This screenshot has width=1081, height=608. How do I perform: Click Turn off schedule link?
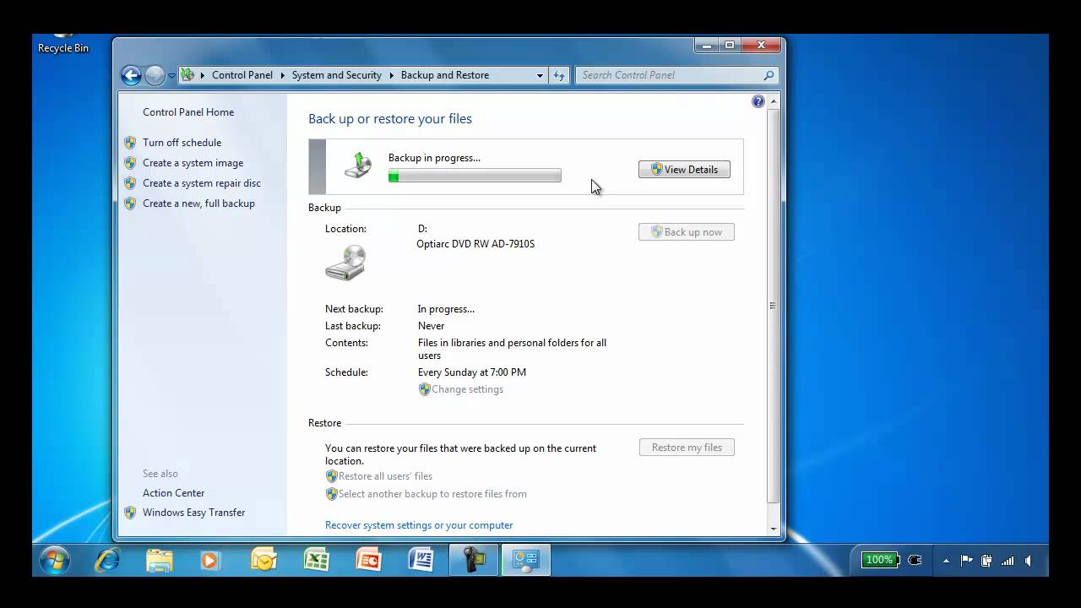coord(182,143)
